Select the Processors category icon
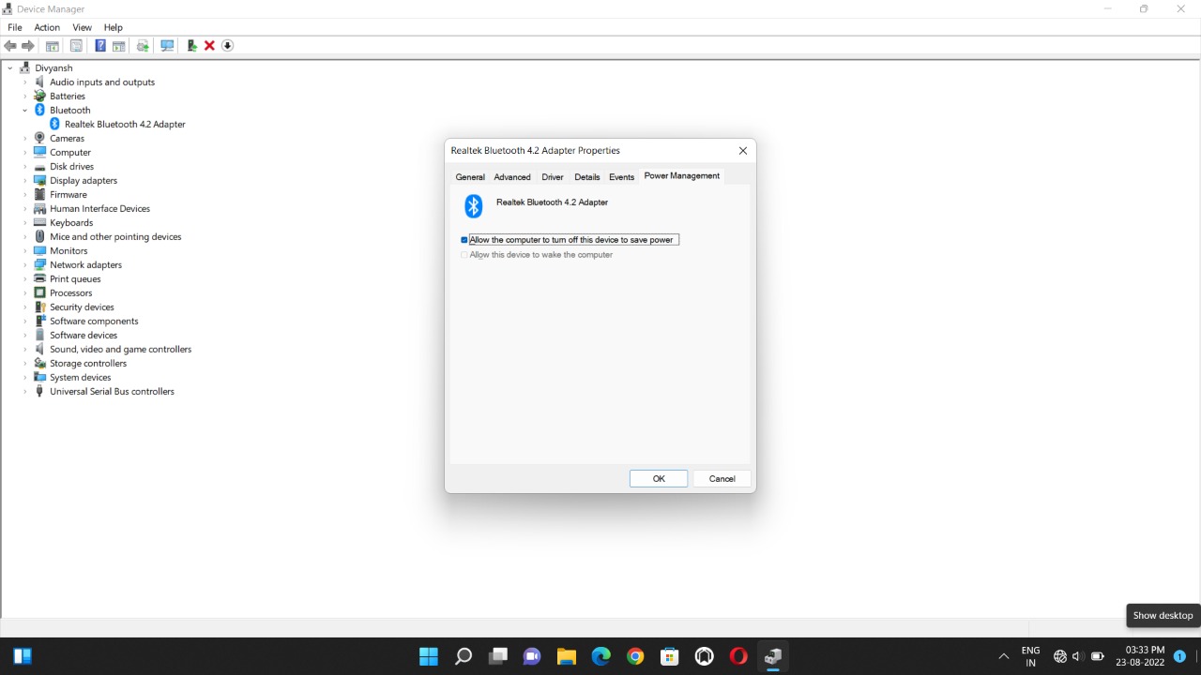 tap(39, 292)
